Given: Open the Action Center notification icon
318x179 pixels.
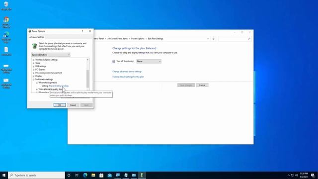Looking at the screenshot, I should [313, 176].
